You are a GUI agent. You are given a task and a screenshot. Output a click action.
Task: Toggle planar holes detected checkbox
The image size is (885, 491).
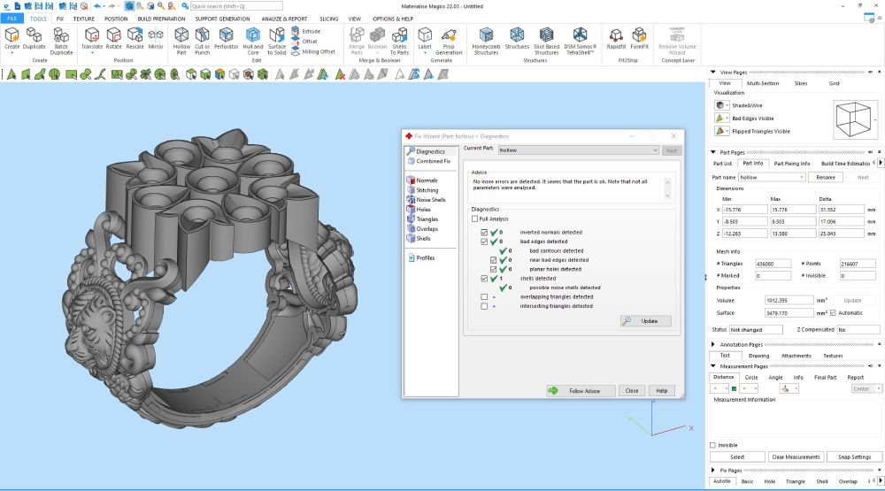tap(493, 269)
